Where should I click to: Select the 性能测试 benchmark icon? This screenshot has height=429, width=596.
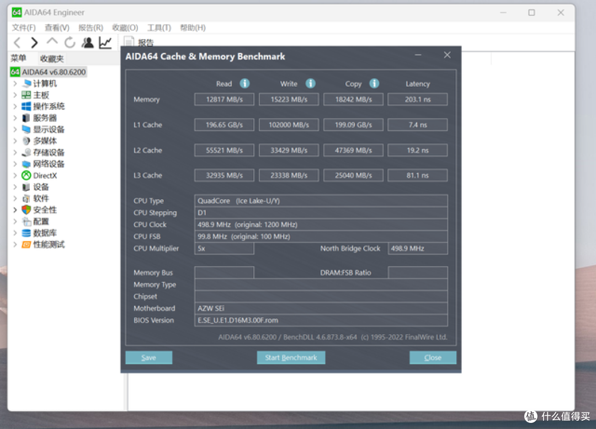(x=26, y=244)
